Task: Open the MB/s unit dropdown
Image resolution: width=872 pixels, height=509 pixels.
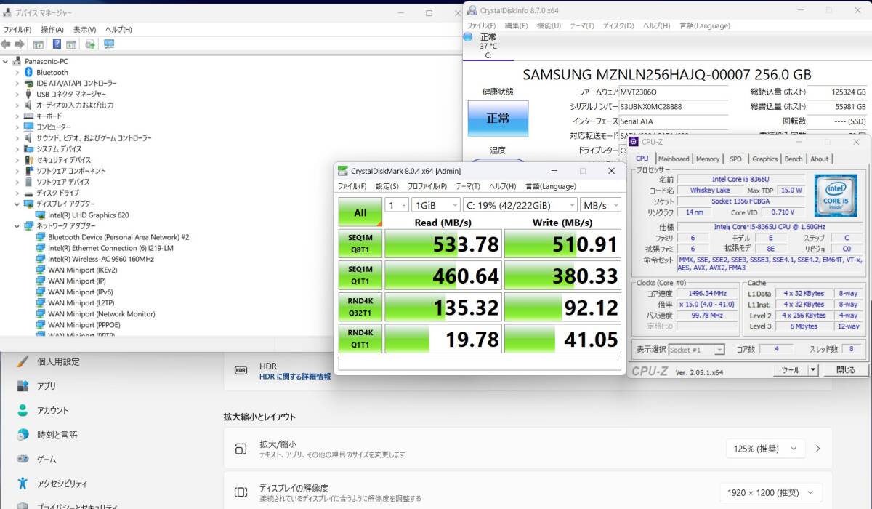Action: point(601,205)
